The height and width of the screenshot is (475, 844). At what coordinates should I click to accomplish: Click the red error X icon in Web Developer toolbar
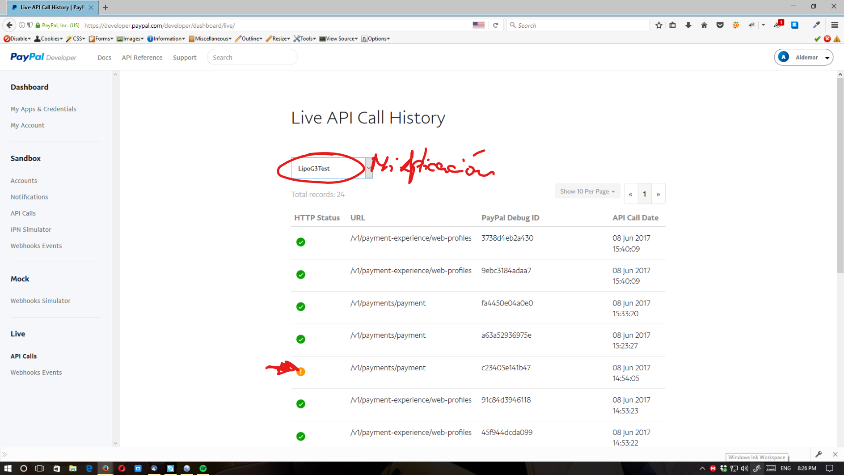point(827,39)
